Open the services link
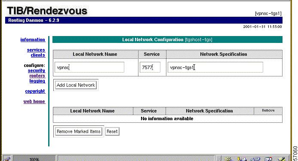 pos(36,50)
